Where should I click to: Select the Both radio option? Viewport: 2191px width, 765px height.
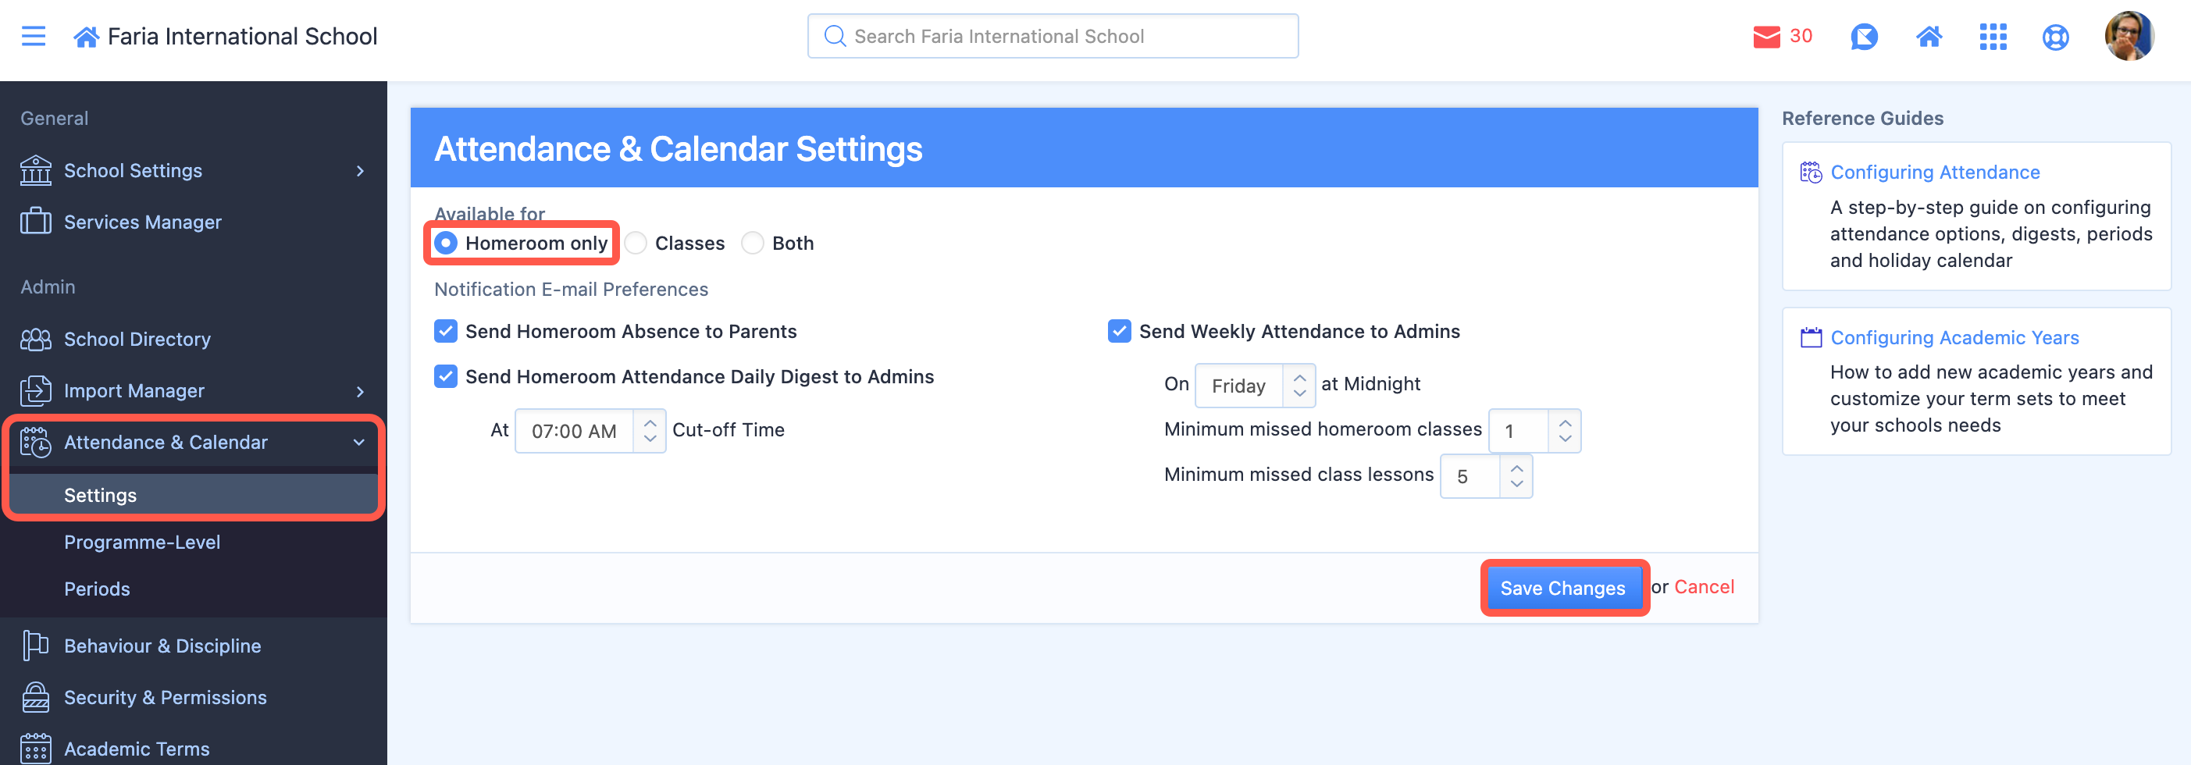point(752,243)
